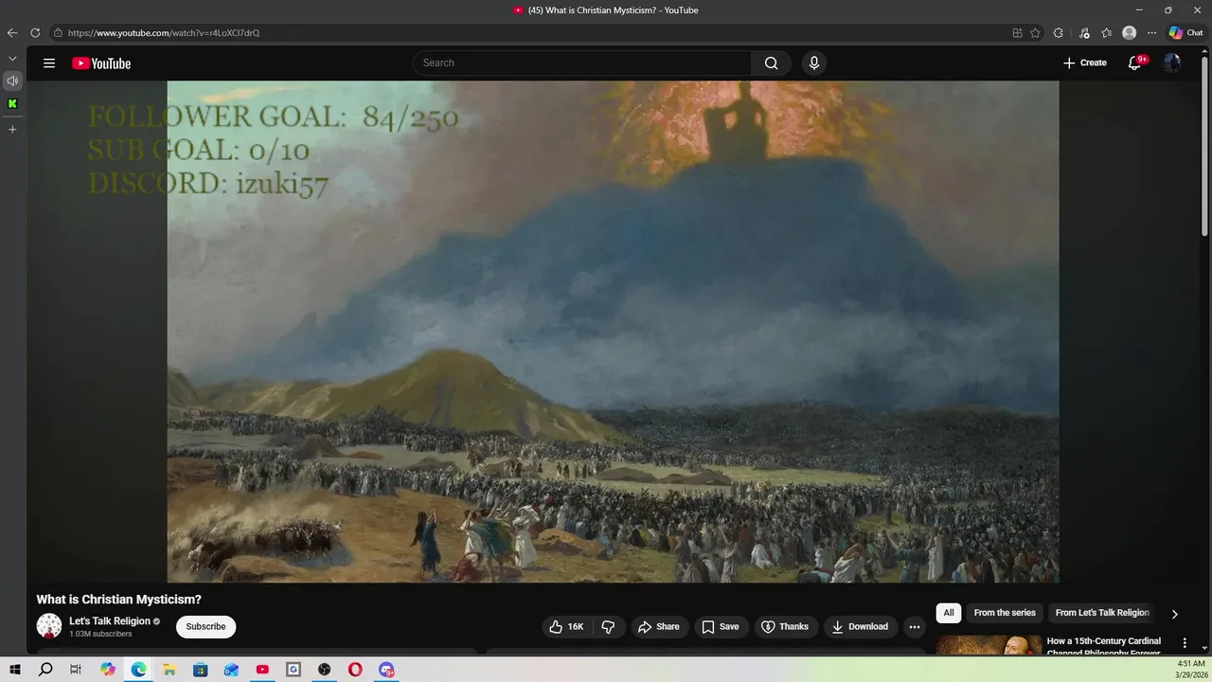This screenshot has height=682, width=1212.
Task: Open more actions three-dot menu
Action: tap(914, 626)
